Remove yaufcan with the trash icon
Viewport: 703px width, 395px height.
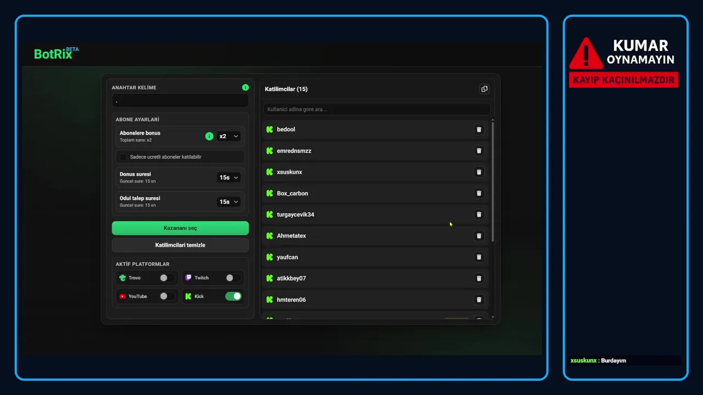coord(479,257)
